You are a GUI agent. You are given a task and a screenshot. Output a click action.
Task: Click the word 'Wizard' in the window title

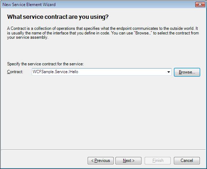(50, 5)
